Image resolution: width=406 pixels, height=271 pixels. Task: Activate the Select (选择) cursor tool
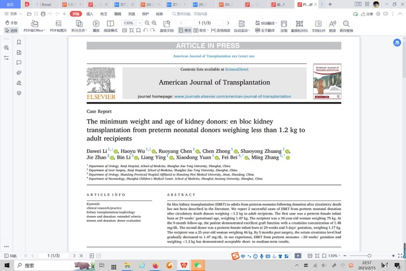click(11, 30)
